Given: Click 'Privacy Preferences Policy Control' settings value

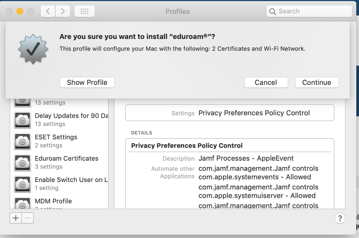Looking at the screenshot, I should point(254,113).
